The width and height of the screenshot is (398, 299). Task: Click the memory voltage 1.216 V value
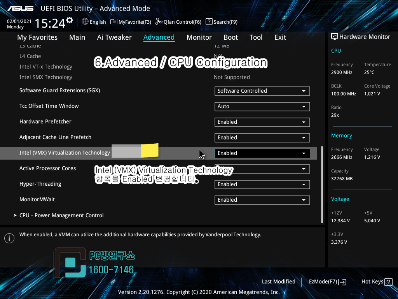click(372, 157)
